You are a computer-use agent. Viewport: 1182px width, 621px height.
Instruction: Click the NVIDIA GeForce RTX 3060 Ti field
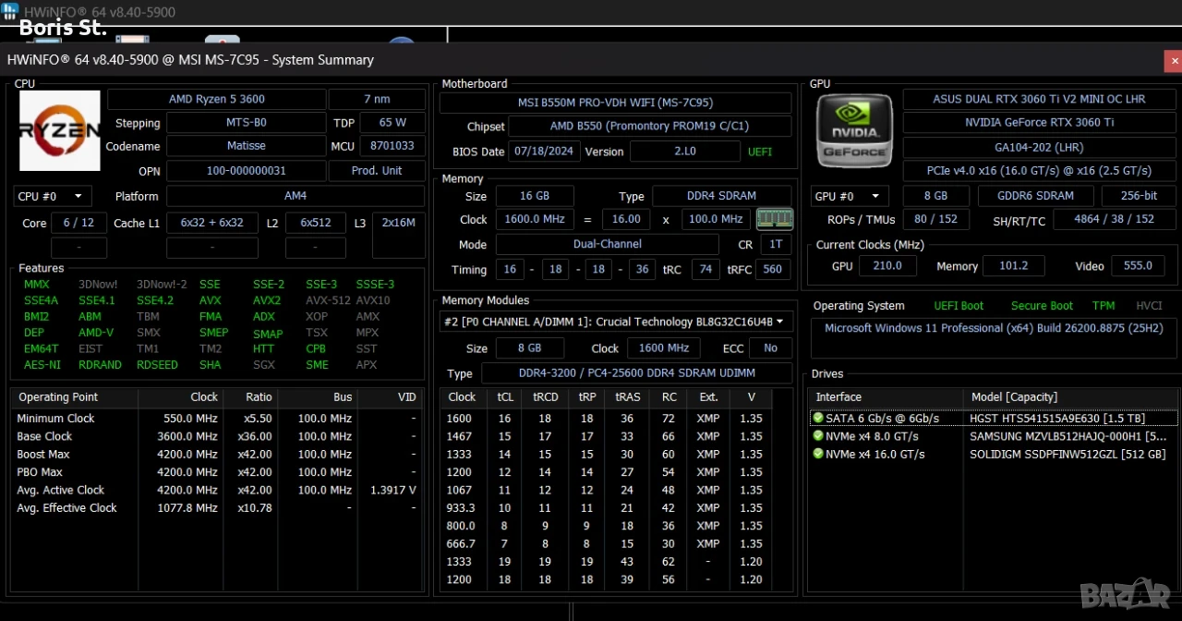(x=1039, y=122)
